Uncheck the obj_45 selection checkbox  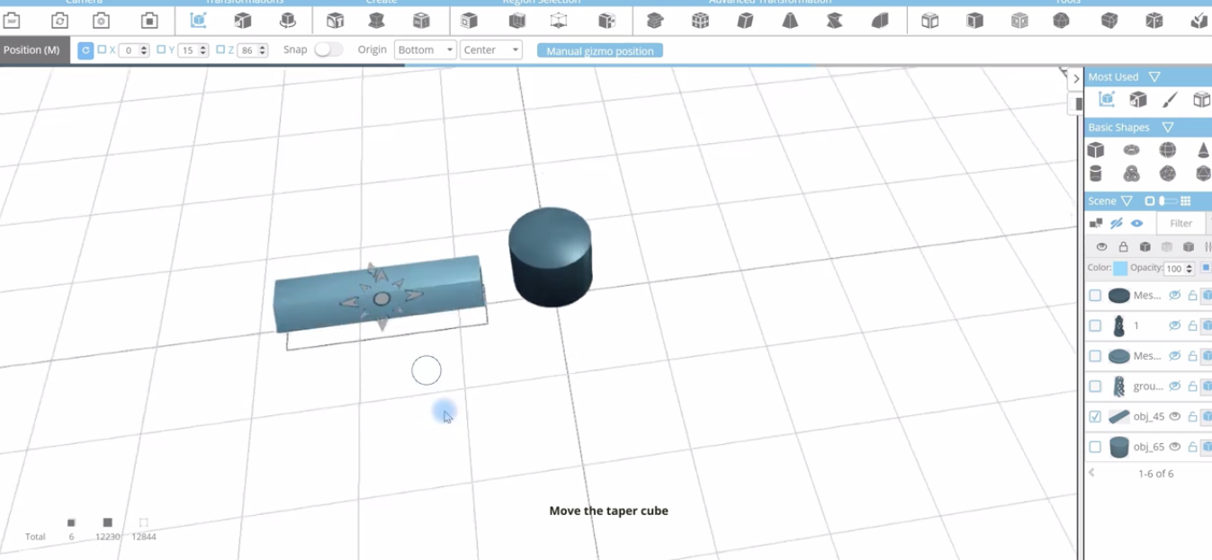coord(1095,416)
